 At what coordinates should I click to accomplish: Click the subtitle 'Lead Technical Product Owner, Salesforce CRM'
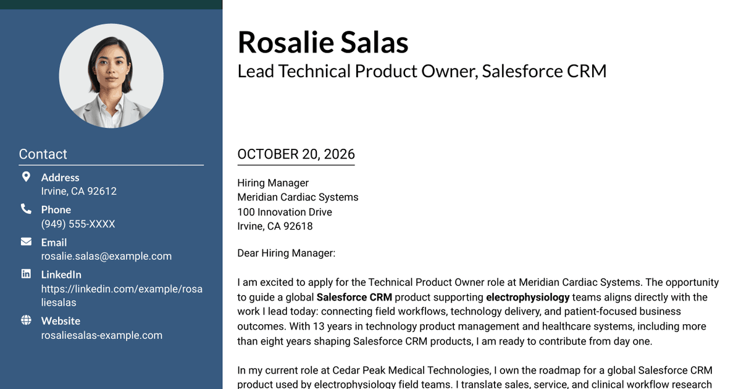(422, 71)
